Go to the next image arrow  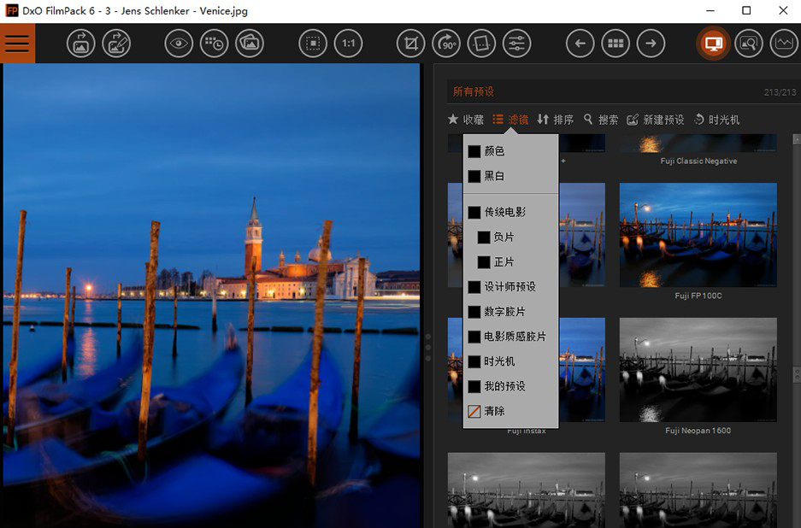pyautogui.click(x=651, y=44)
